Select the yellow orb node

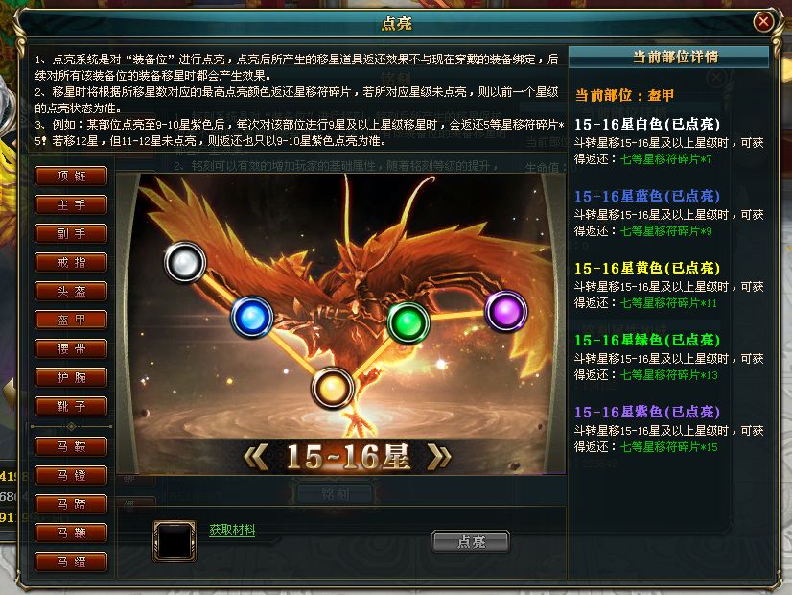click(x=332, y=388)
